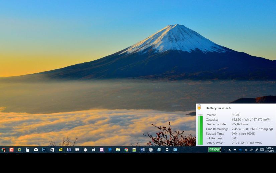Open the blue OneDrive cloud icon
Screen dimensions: 276x173
[x=241, y=150]
